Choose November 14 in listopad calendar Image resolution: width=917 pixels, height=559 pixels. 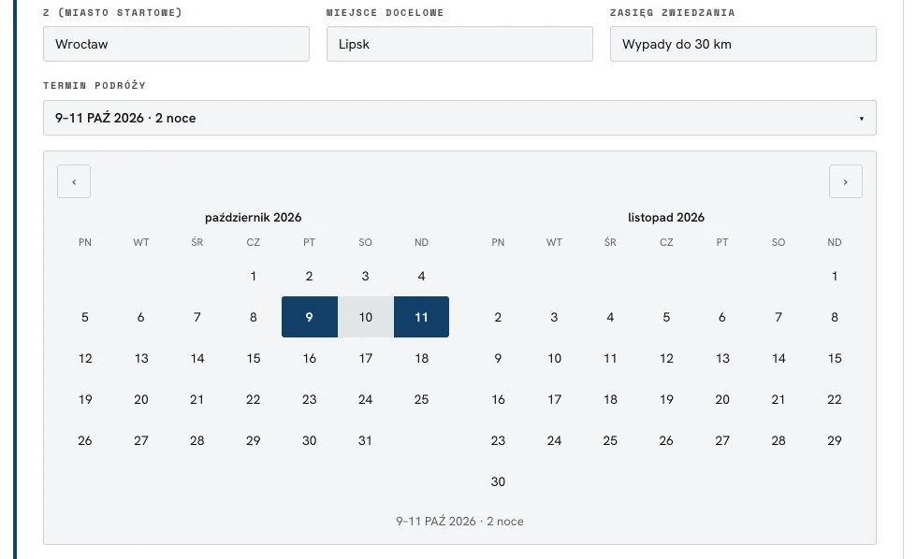click(779, 358)
